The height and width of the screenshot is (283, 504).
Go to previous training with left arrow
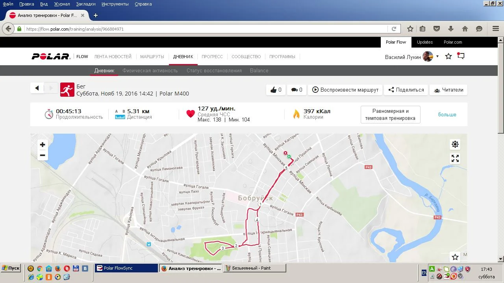(x=37, y=88)
